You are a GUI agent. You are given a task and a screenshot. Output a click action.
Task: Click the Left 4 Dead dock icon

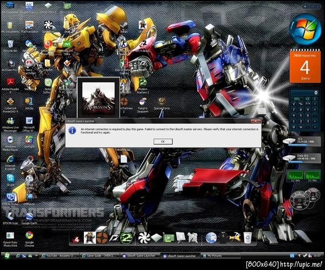click(x=76, y=239)
